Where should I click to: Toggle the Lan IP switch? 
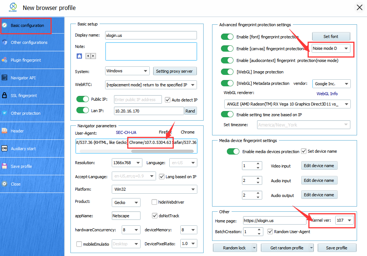pos(82,110)
